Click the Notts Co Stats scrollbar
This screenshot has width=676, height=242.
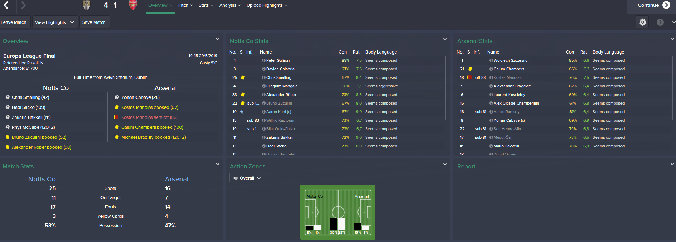click(x=445, y=88)
